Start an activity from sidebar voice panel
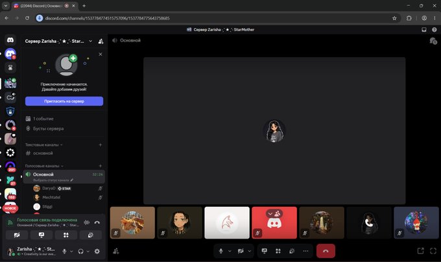Viewport: 441px width, 262px height. [66, 235]
